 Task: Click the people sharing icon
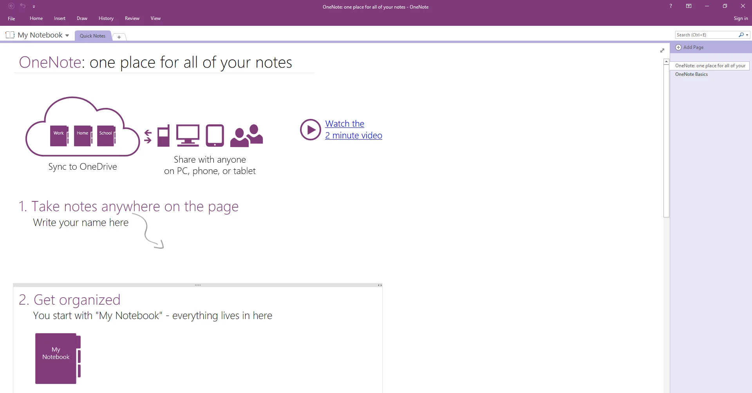pyautogui.click(x=246, y=136)
